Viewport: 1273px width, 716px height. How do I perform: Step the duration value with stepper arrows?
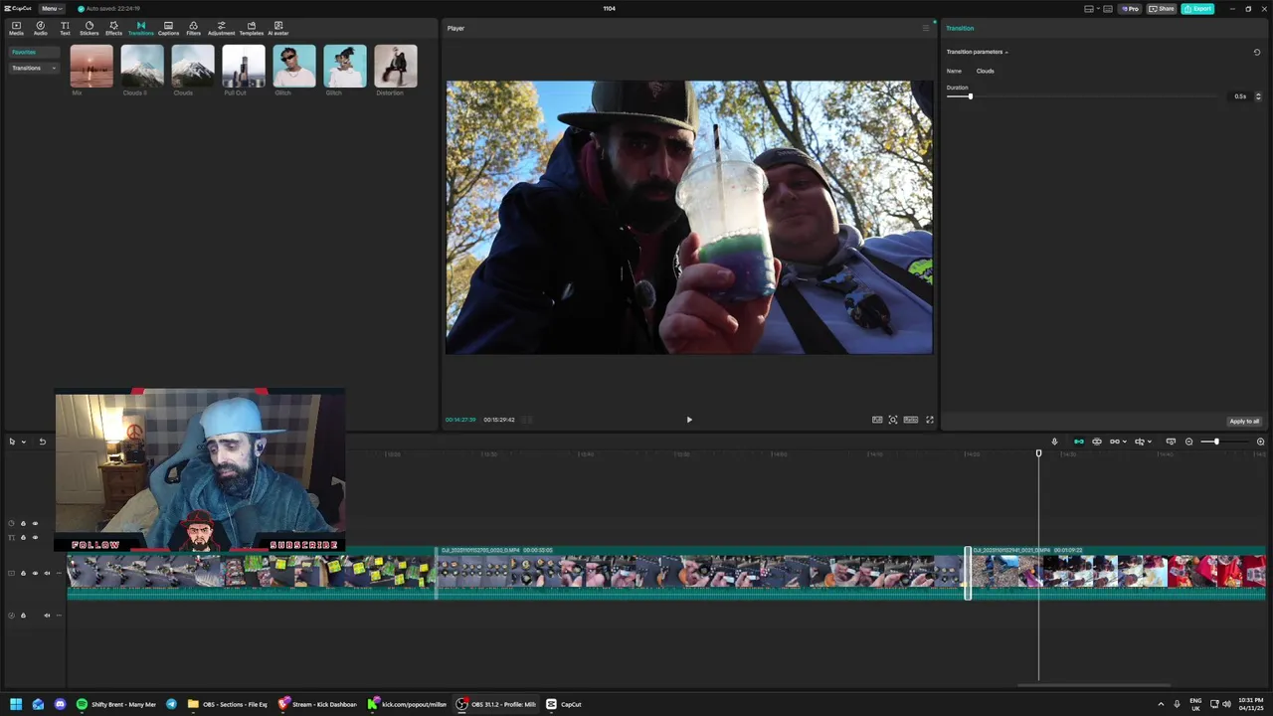[1258, 96]
